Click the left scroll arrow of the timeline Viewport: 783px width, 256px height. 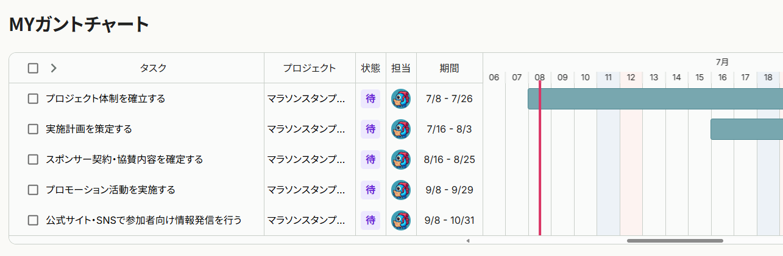pyautogui.click(x=468, y=241)
